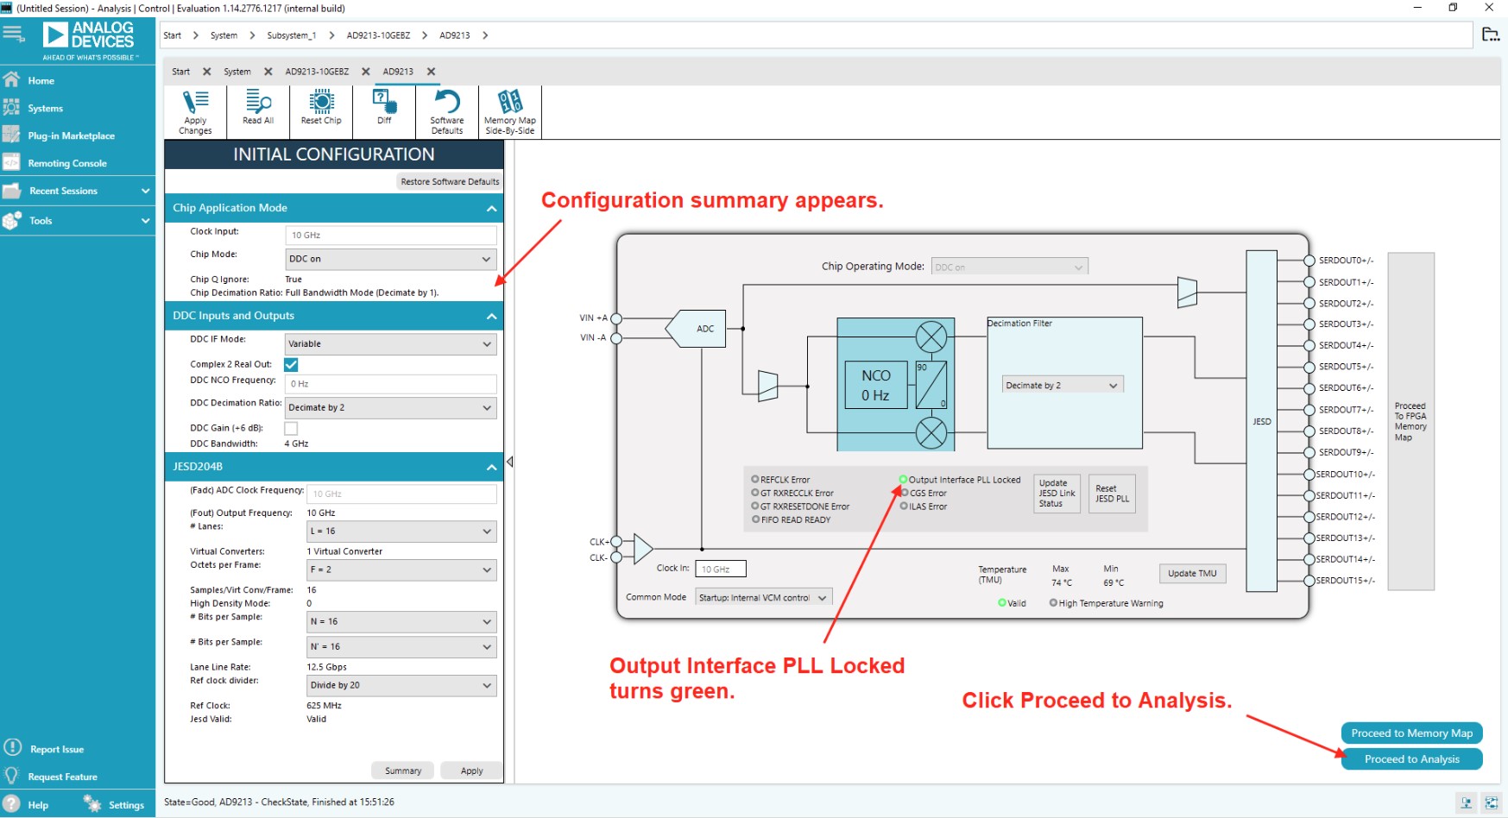Collapse the DDC Inputs and Outputs section
Image resolution: width=1508 pixels, height=818 pixels.
point(492,316)
